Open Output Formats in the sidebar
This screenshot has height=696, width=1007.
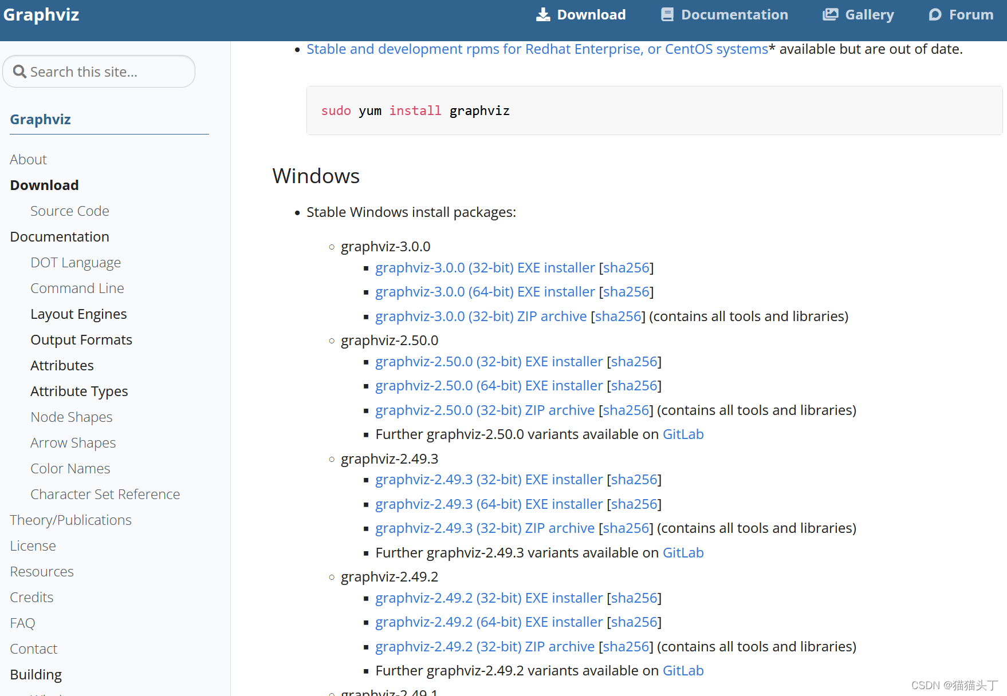[x=81, y=339]
